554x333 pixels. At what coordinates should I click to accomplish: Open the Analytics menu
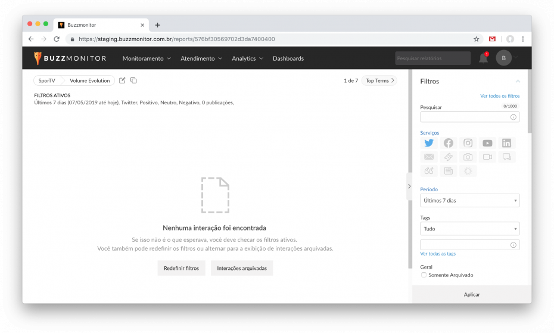coord(247,58)
